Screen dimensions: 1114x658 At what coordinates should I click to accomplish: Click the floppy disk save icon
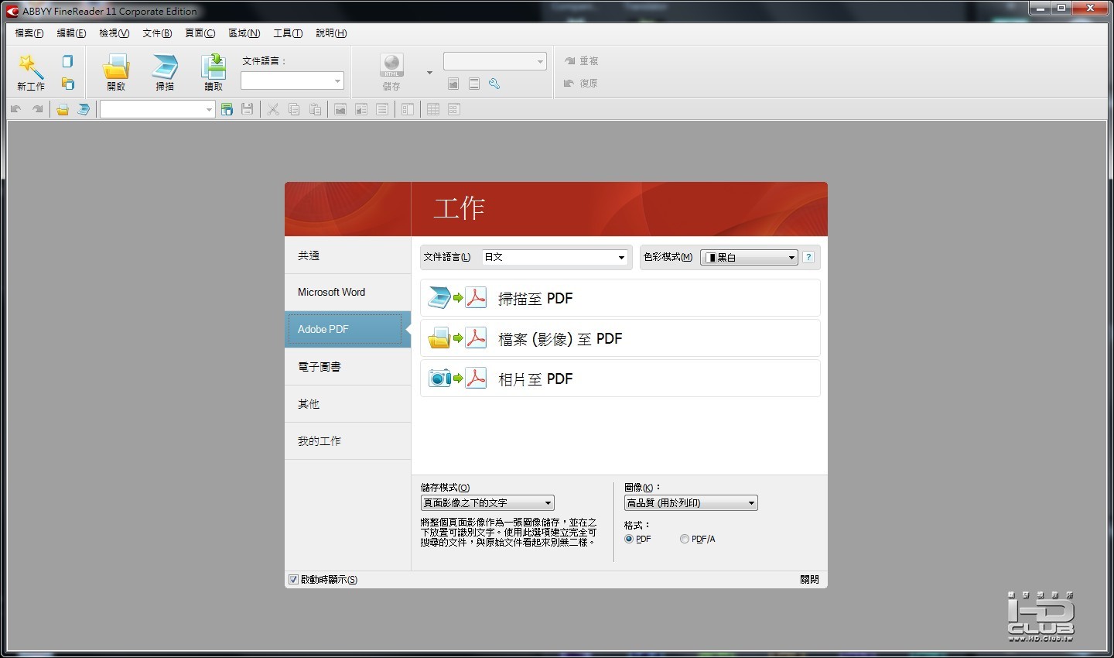point(248,110)
